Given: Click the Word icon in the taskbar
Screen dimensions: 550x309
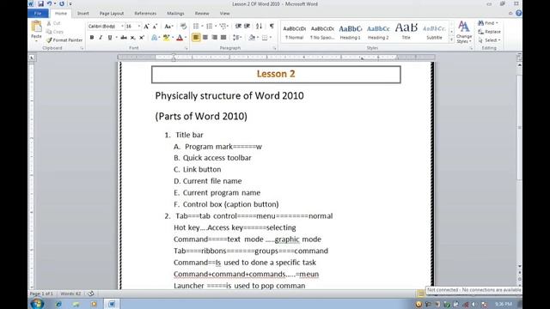Looking at the screenshot, I should click(112, 304).
